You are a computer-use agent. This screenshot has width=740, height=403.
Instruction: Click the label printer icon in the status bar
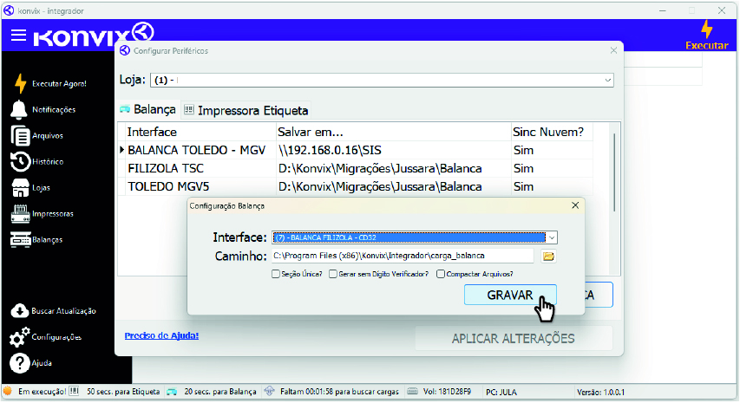pyautogui.click(x=74, y=391)
